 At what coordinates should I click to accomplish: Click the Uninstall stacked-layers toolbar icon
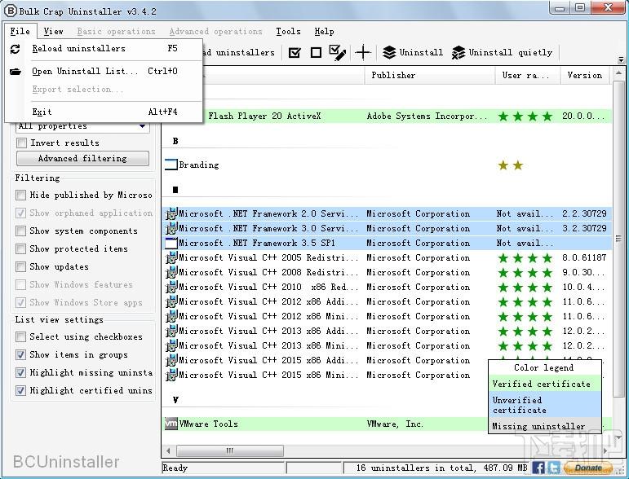389,52
